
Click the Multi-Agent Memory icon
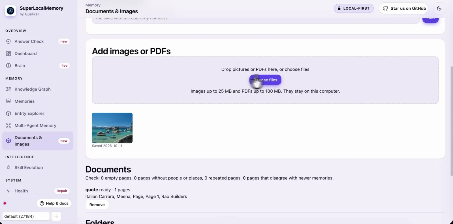8,125
